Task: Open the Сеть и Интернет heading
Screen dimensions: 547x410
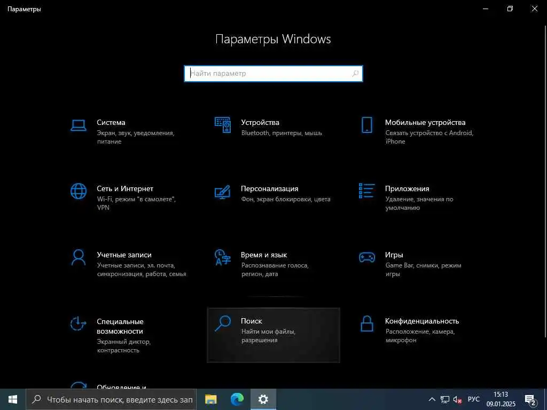Action: pyautogui.click(x=125, y=188)
